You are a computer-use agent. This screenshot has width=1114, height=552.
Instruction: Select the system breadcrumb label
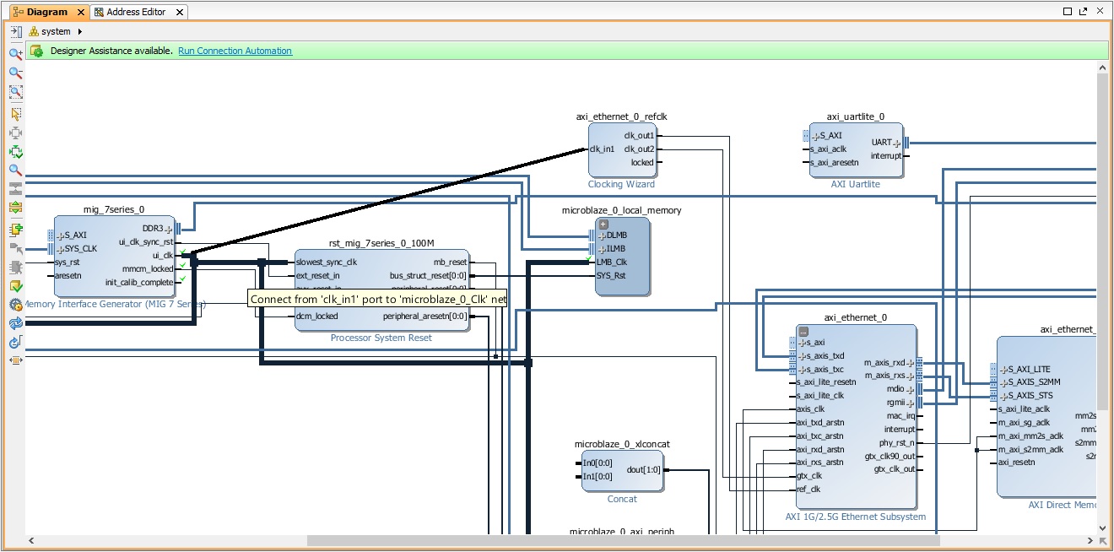tap(57, 31)
